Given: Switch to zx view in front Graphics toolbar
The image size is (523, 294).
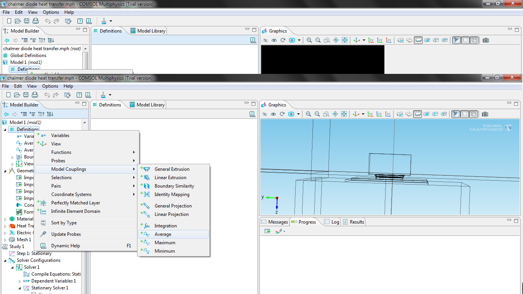Looking at the screenshot, I should tap(388, 114).
